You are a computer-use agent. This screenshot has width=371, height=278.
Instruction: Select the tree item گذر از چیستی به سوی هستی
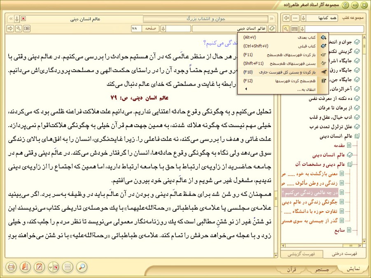coord(310,221)
